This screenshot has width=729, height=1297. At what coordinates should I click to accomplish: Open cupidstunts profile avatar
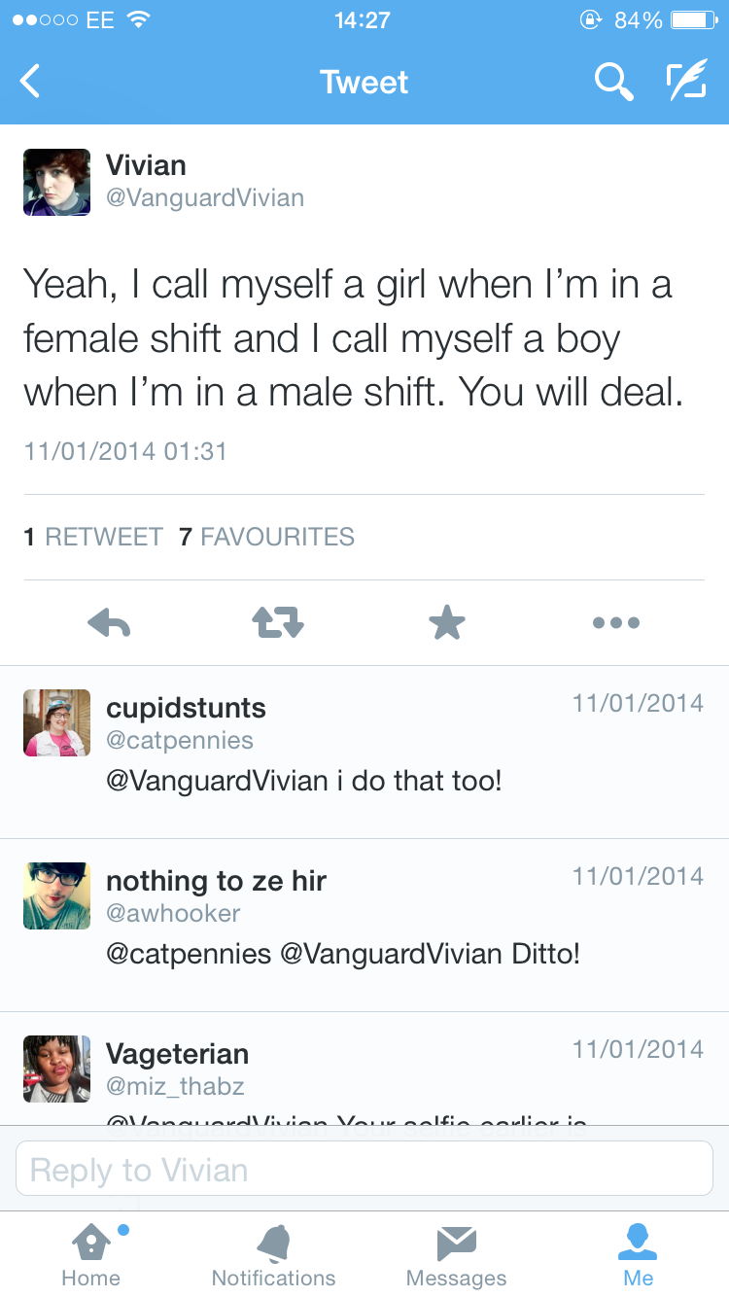point(56,722)
